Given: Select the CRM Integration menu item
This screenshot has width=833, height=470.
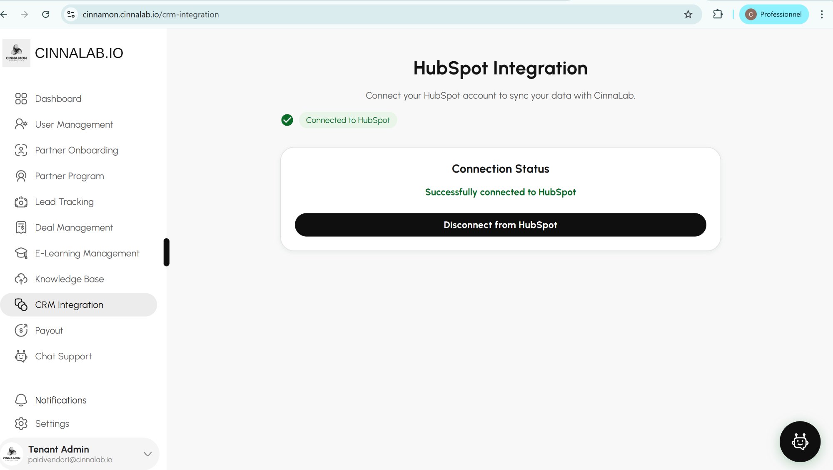Looking at the screenshot, I should point(79,305).
